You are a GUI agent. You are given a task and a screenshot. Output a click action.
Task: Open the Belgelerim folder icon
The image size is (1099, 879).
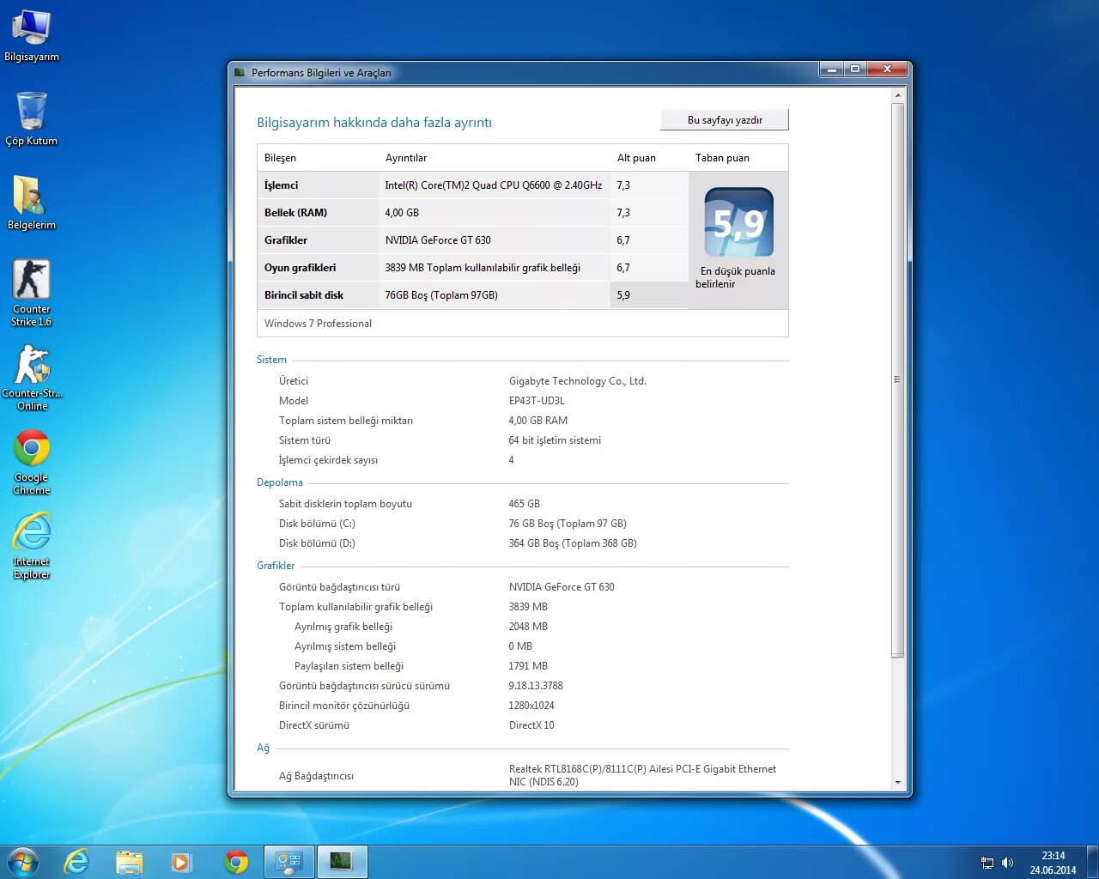(x=32, y=203)
